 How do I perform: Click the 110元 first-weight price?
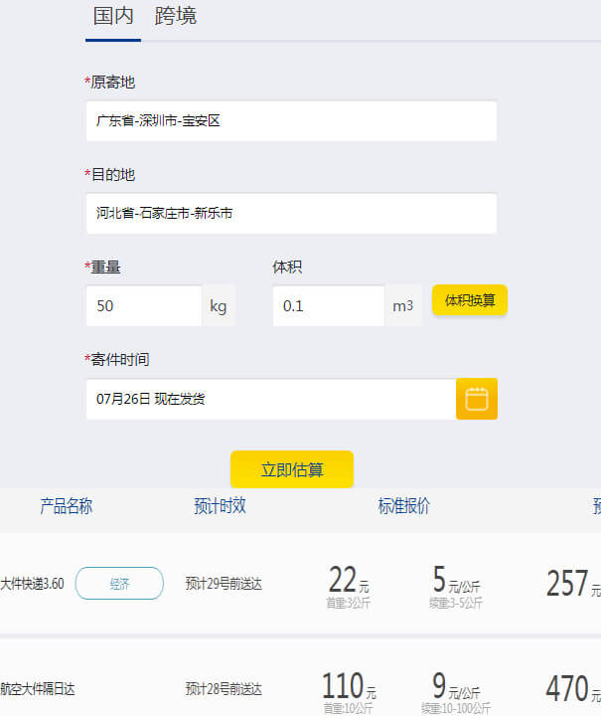point(350,686)
